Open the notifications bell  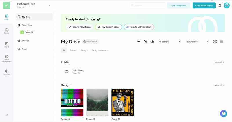click(x=220, y=6)
